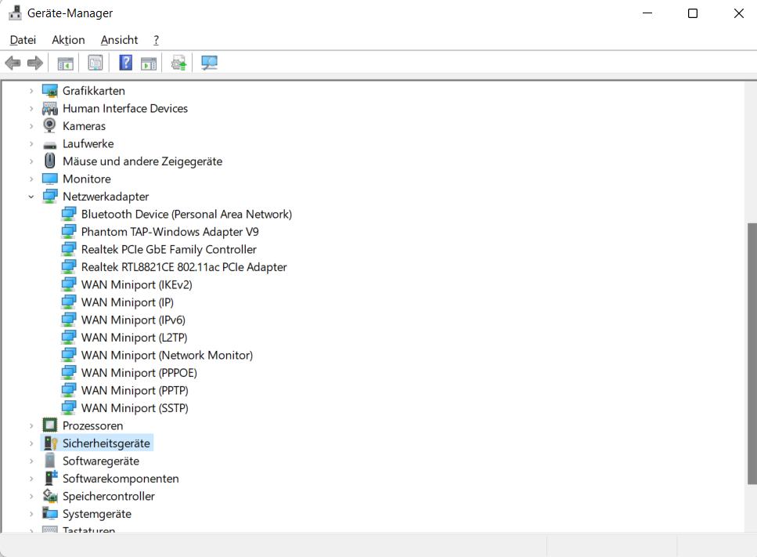
Task: Click the Monitore screen icon
Action: (x=50, y=179)
